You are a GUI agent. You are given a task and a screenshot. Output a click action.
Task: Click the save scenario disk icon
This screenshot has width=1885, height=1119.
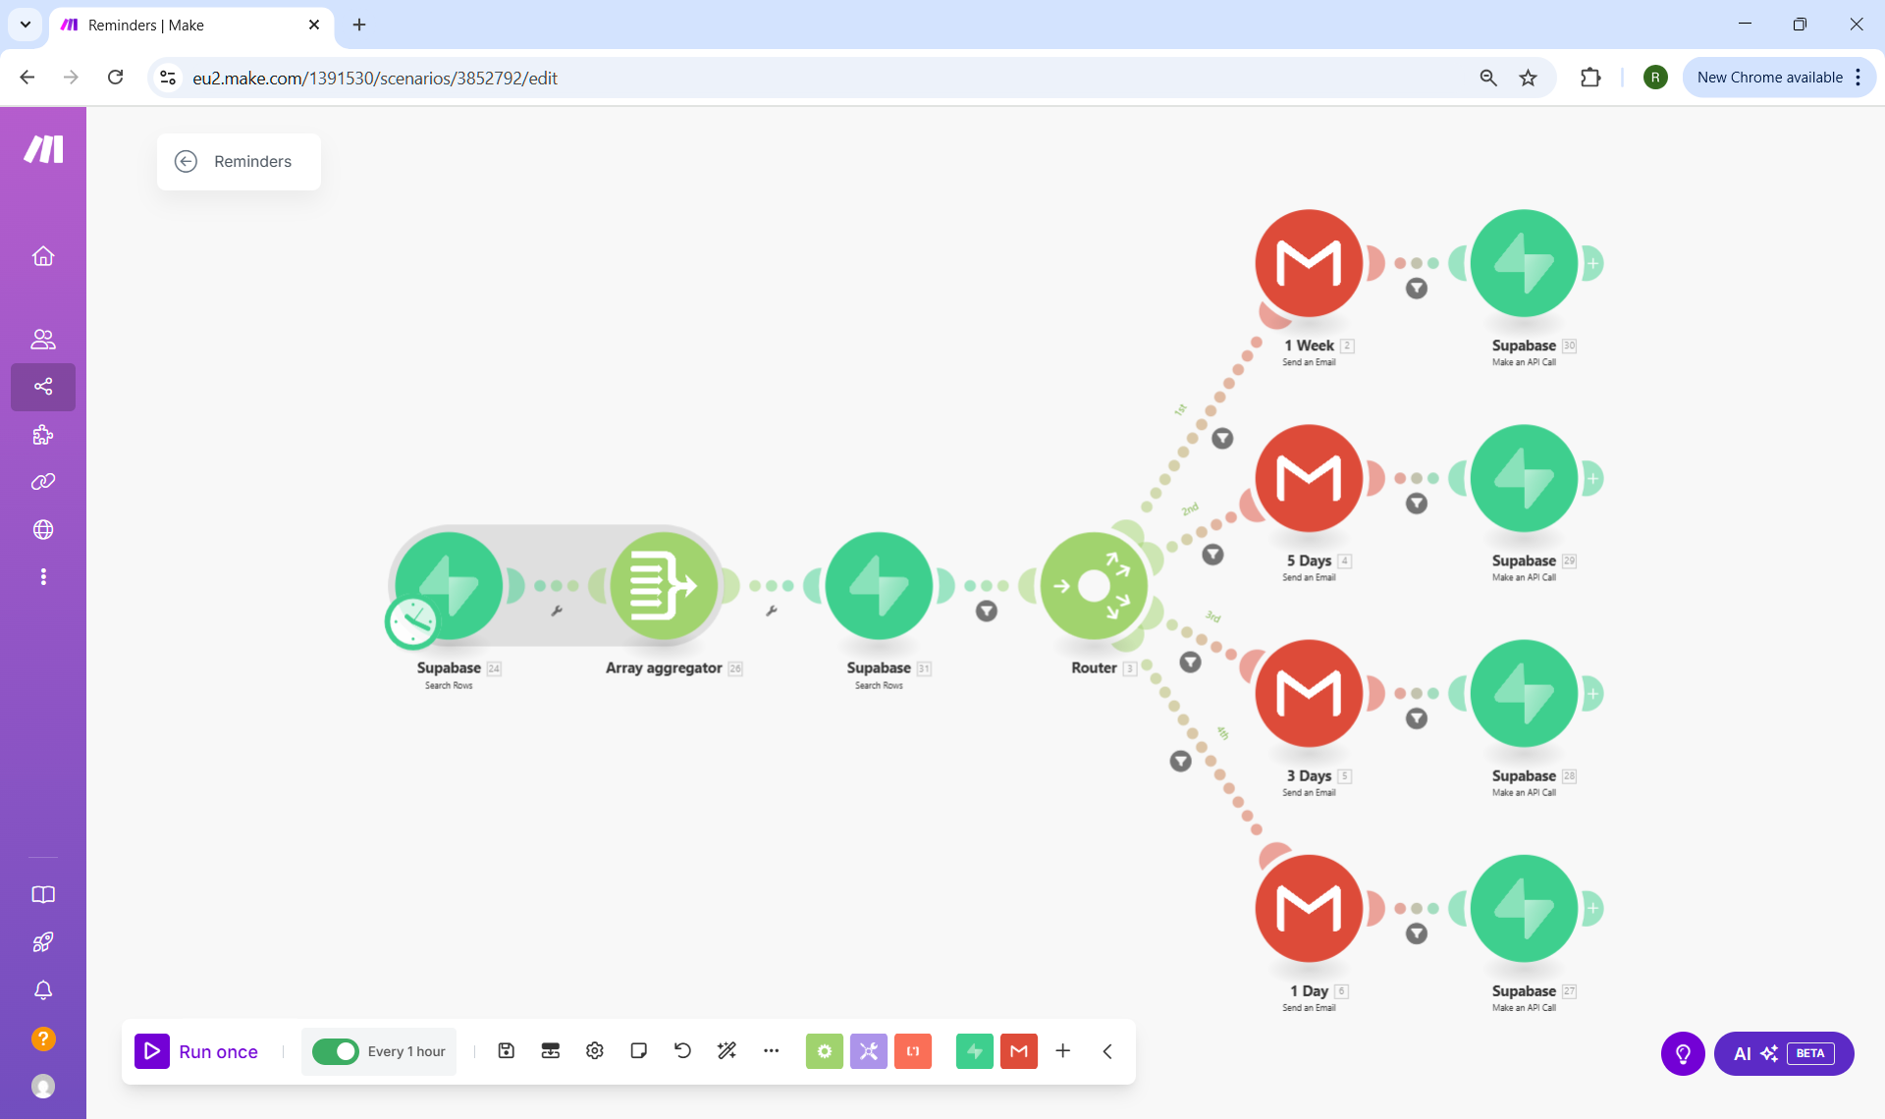[x=506, y=1051]
